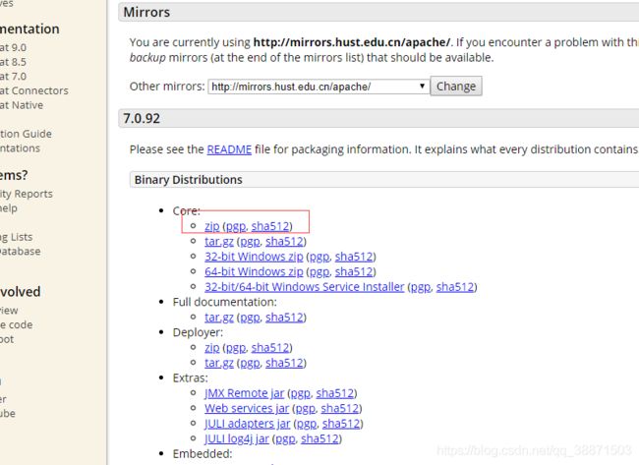Open the Other mirrors dropdown list
Screen dimensions: 639x465
319,87
